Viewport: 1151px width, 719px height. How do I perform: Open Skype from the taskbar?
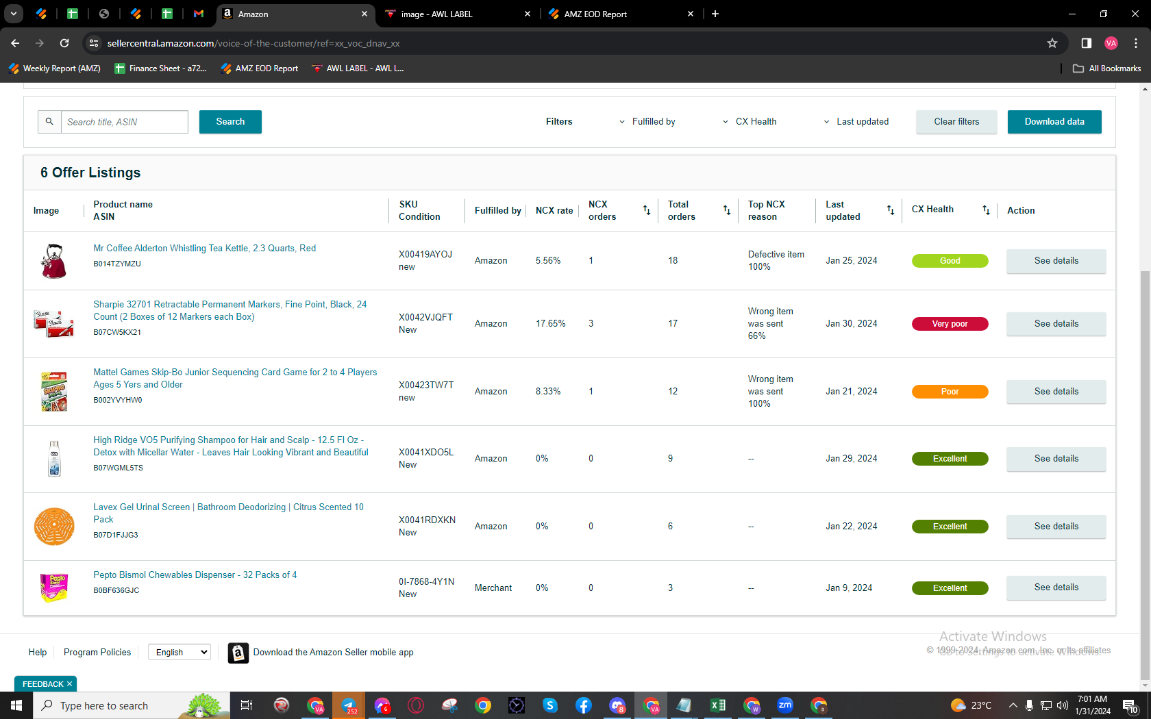550,705
